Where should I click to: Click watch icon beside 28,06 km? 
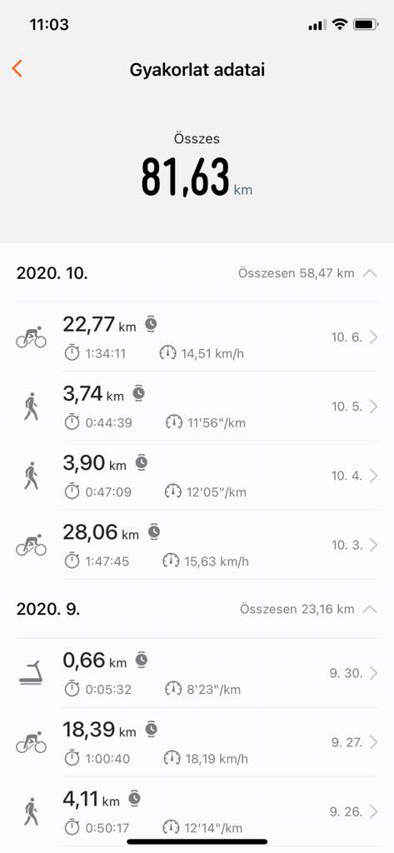[155, 531]
